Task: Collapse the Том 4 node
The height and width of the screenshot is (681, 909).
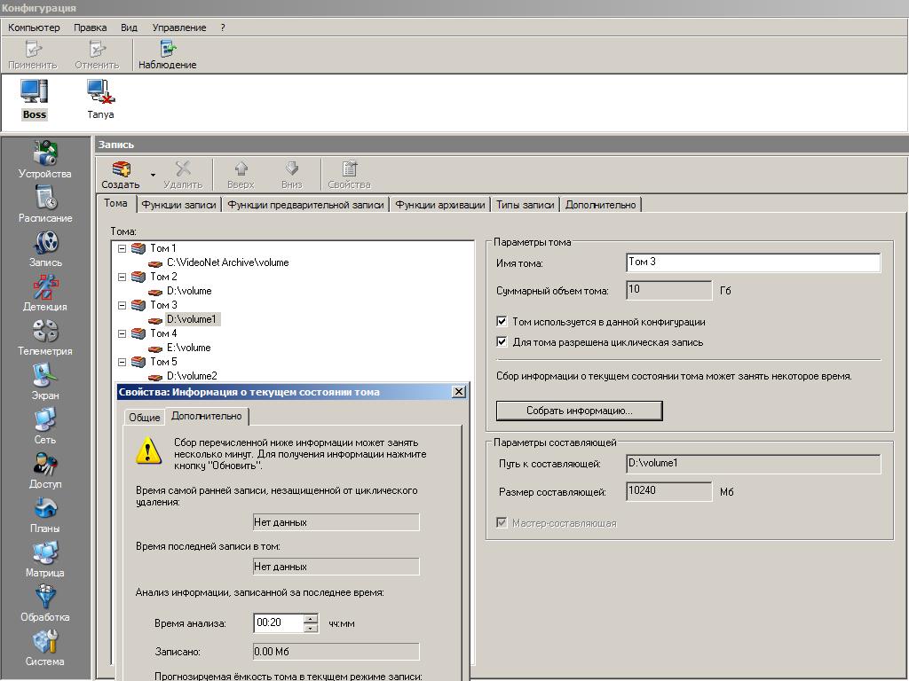Action: pos(122,333)
